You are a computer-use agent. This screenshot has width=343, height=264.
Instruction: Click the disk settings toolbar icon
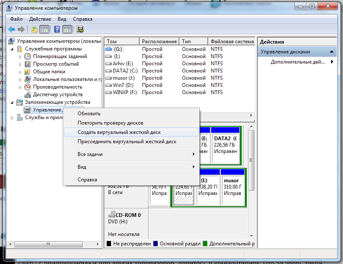(80, 29)
